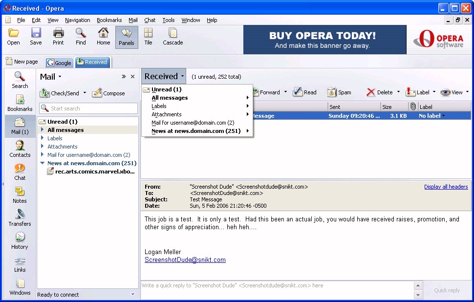
Task: Choose Attachments from the dropdown menu
Action: [167, 114]
